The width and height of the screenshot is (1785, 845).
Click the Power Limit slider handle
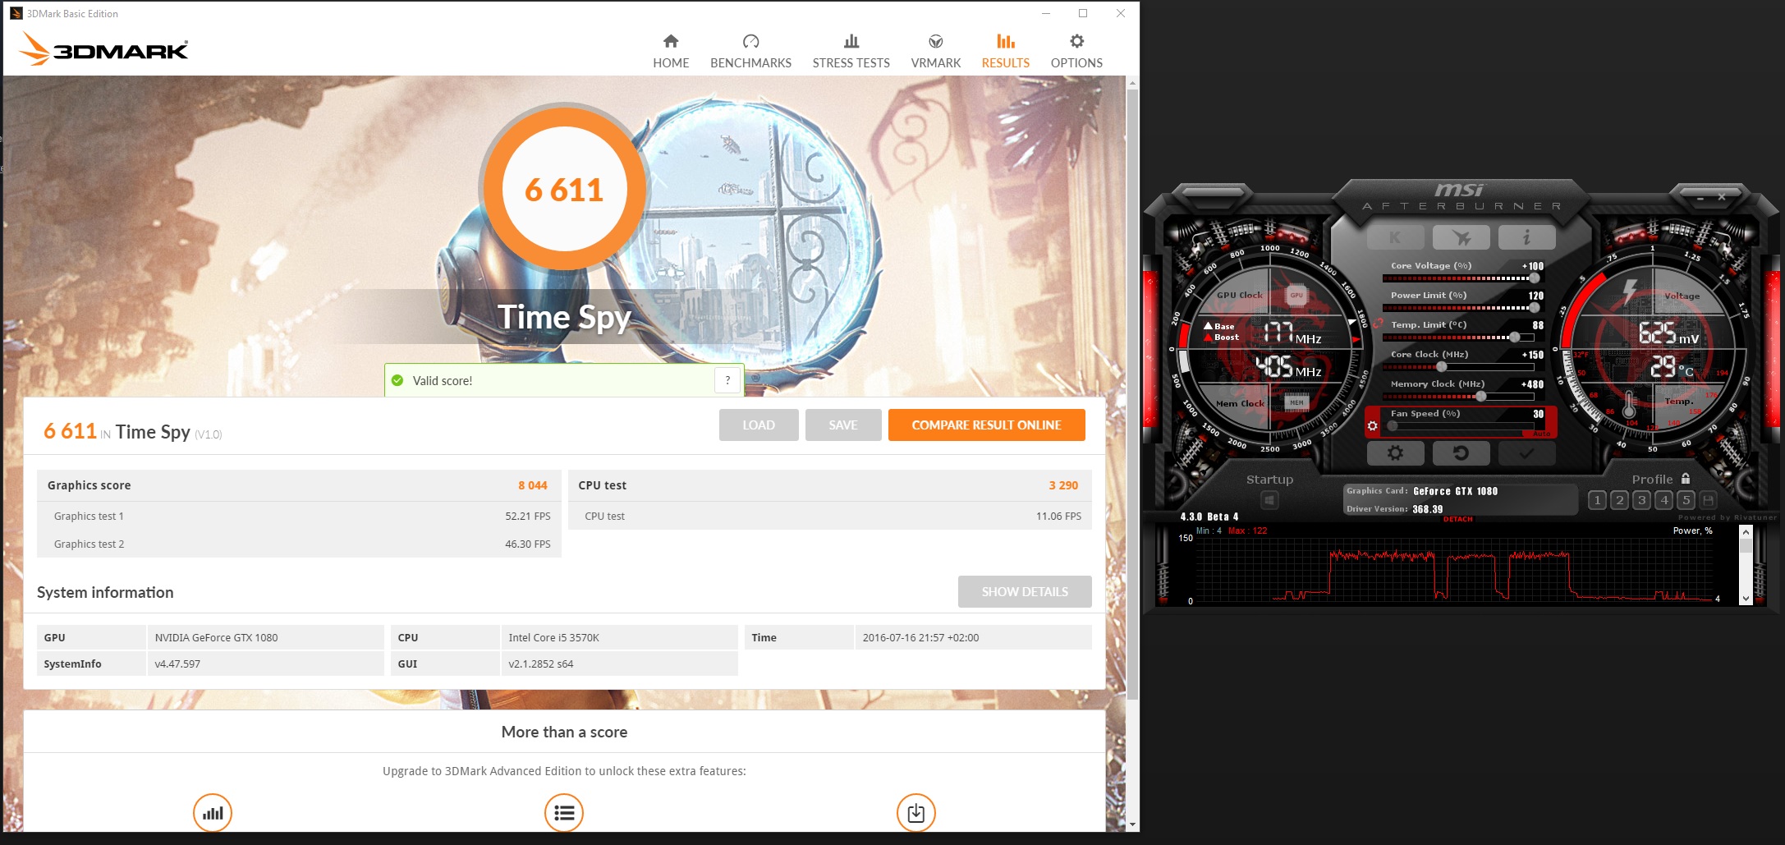pos(1534,307)
